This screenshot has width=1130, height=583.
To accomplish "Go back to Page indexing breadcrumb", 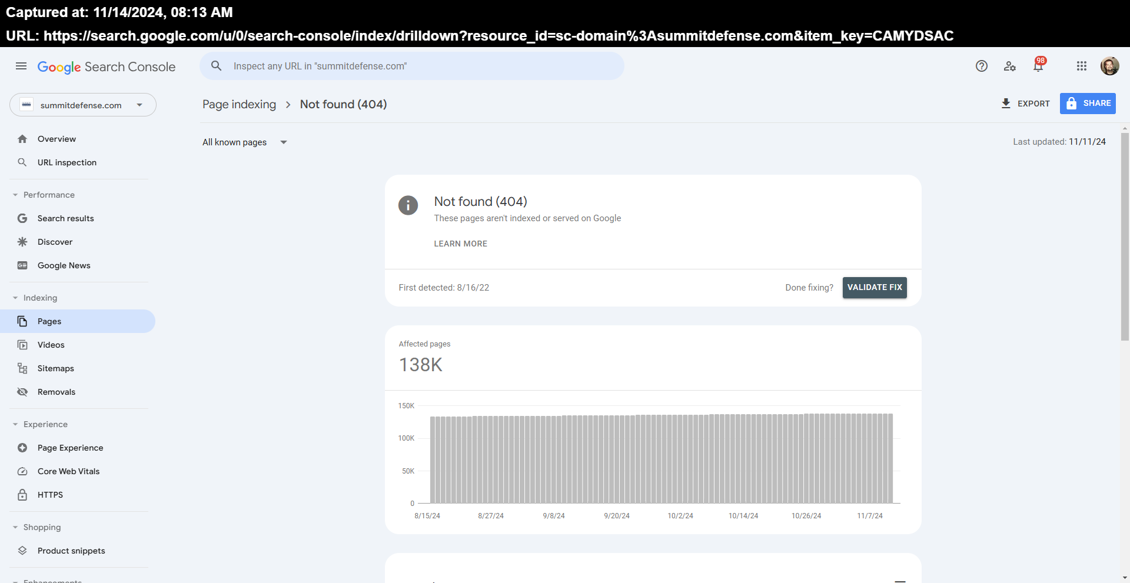I will [239, 104].
